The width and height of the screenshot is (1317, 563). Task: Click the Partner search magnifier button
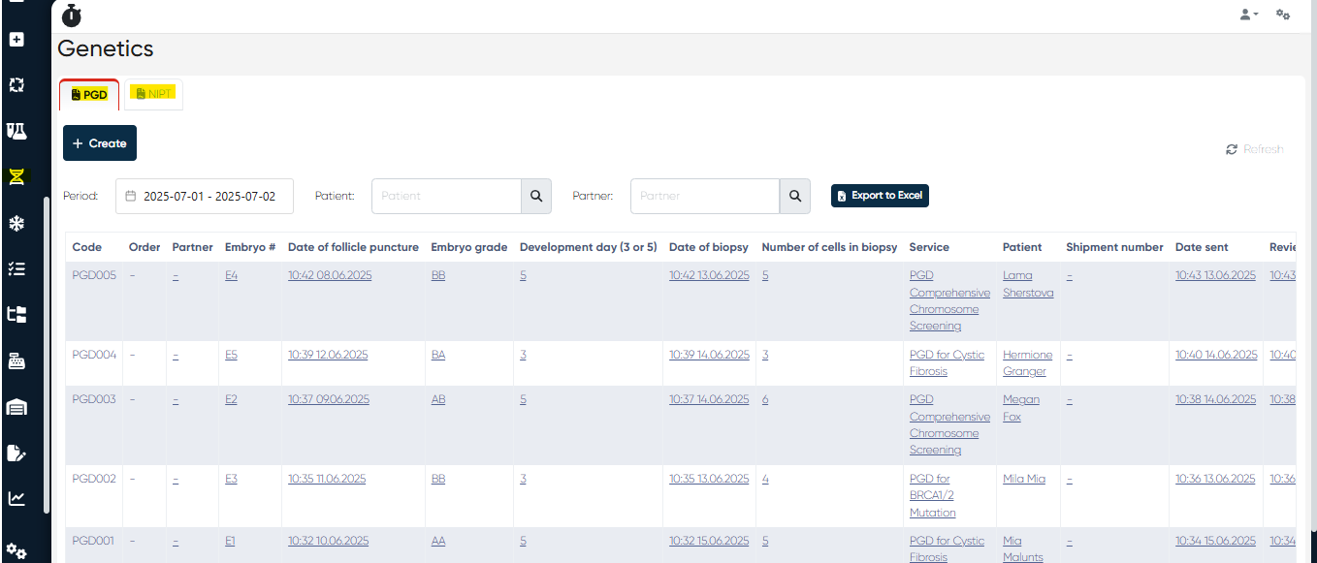794,196
